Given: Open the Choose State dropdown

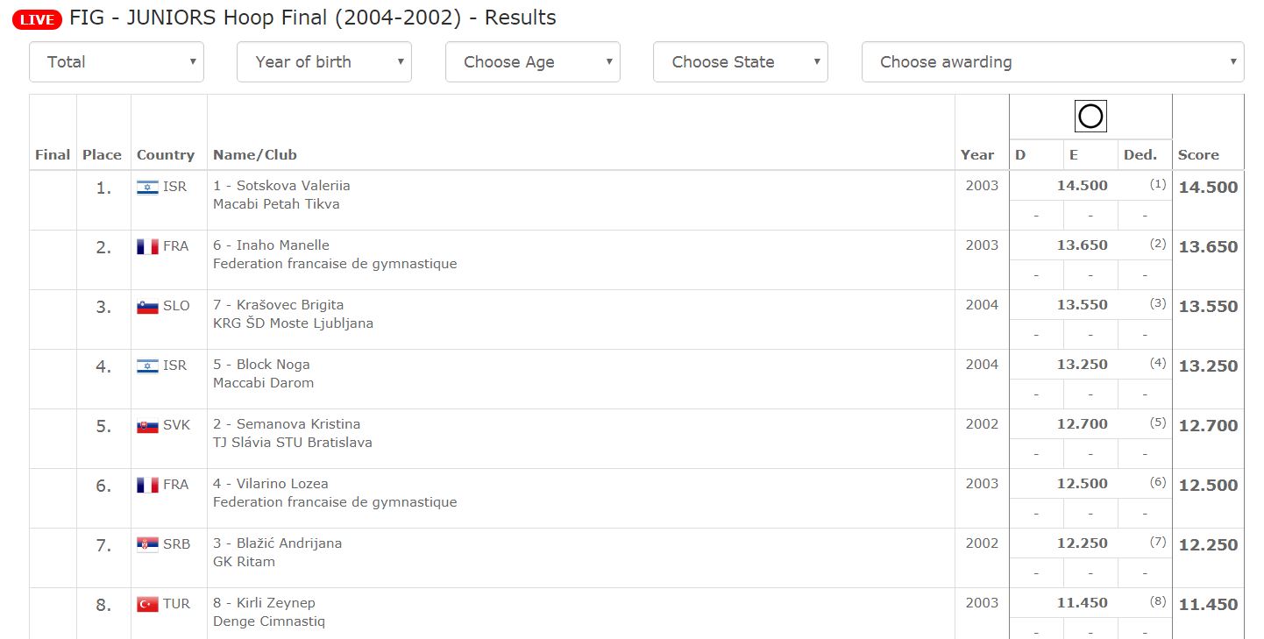Looking at the screenshot, I should [741, 62].
